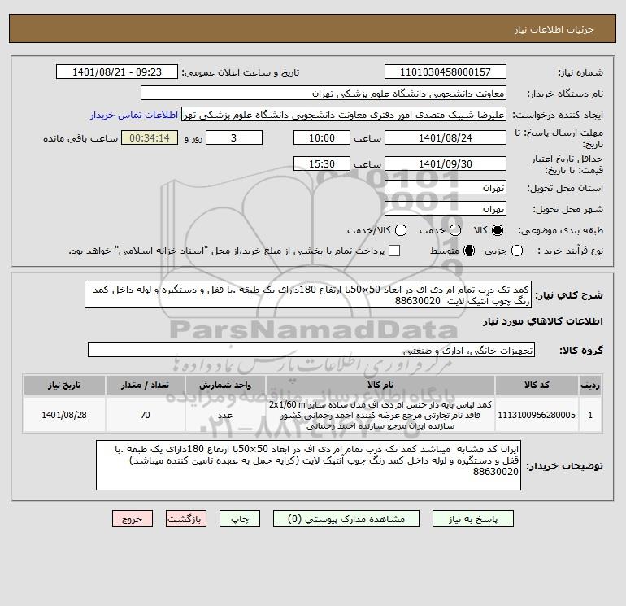This screenshot has width=626, height=606.
Task: Click the response deadline date 1401/08/24
Action: (446, 137)
